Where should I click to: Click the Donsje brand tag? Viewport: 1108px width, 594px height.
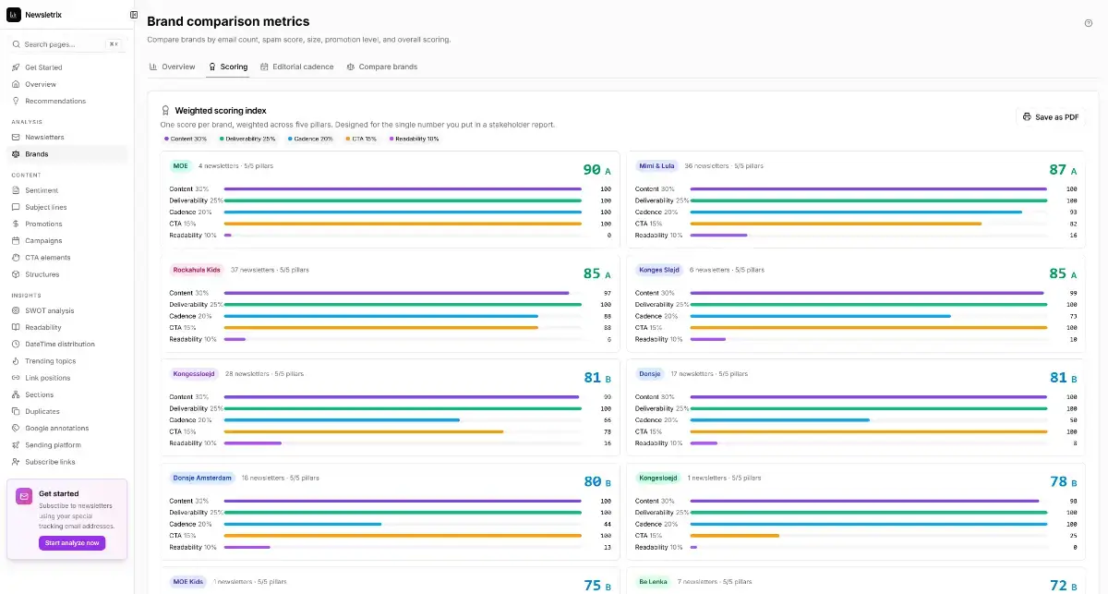(x=650, y=374)
